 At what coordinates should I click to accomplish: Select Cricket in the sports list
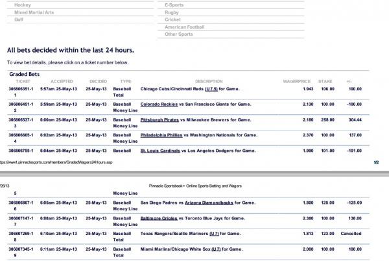point(172,19)
